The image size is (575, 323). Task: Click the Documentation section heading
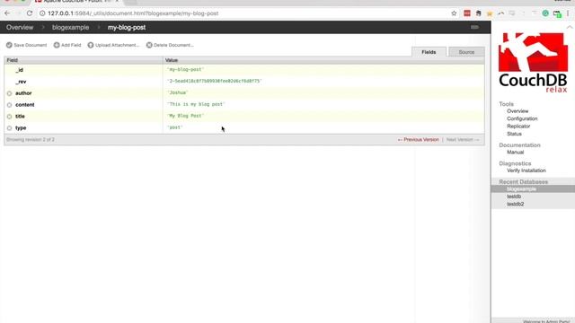(x=519, y=145)
